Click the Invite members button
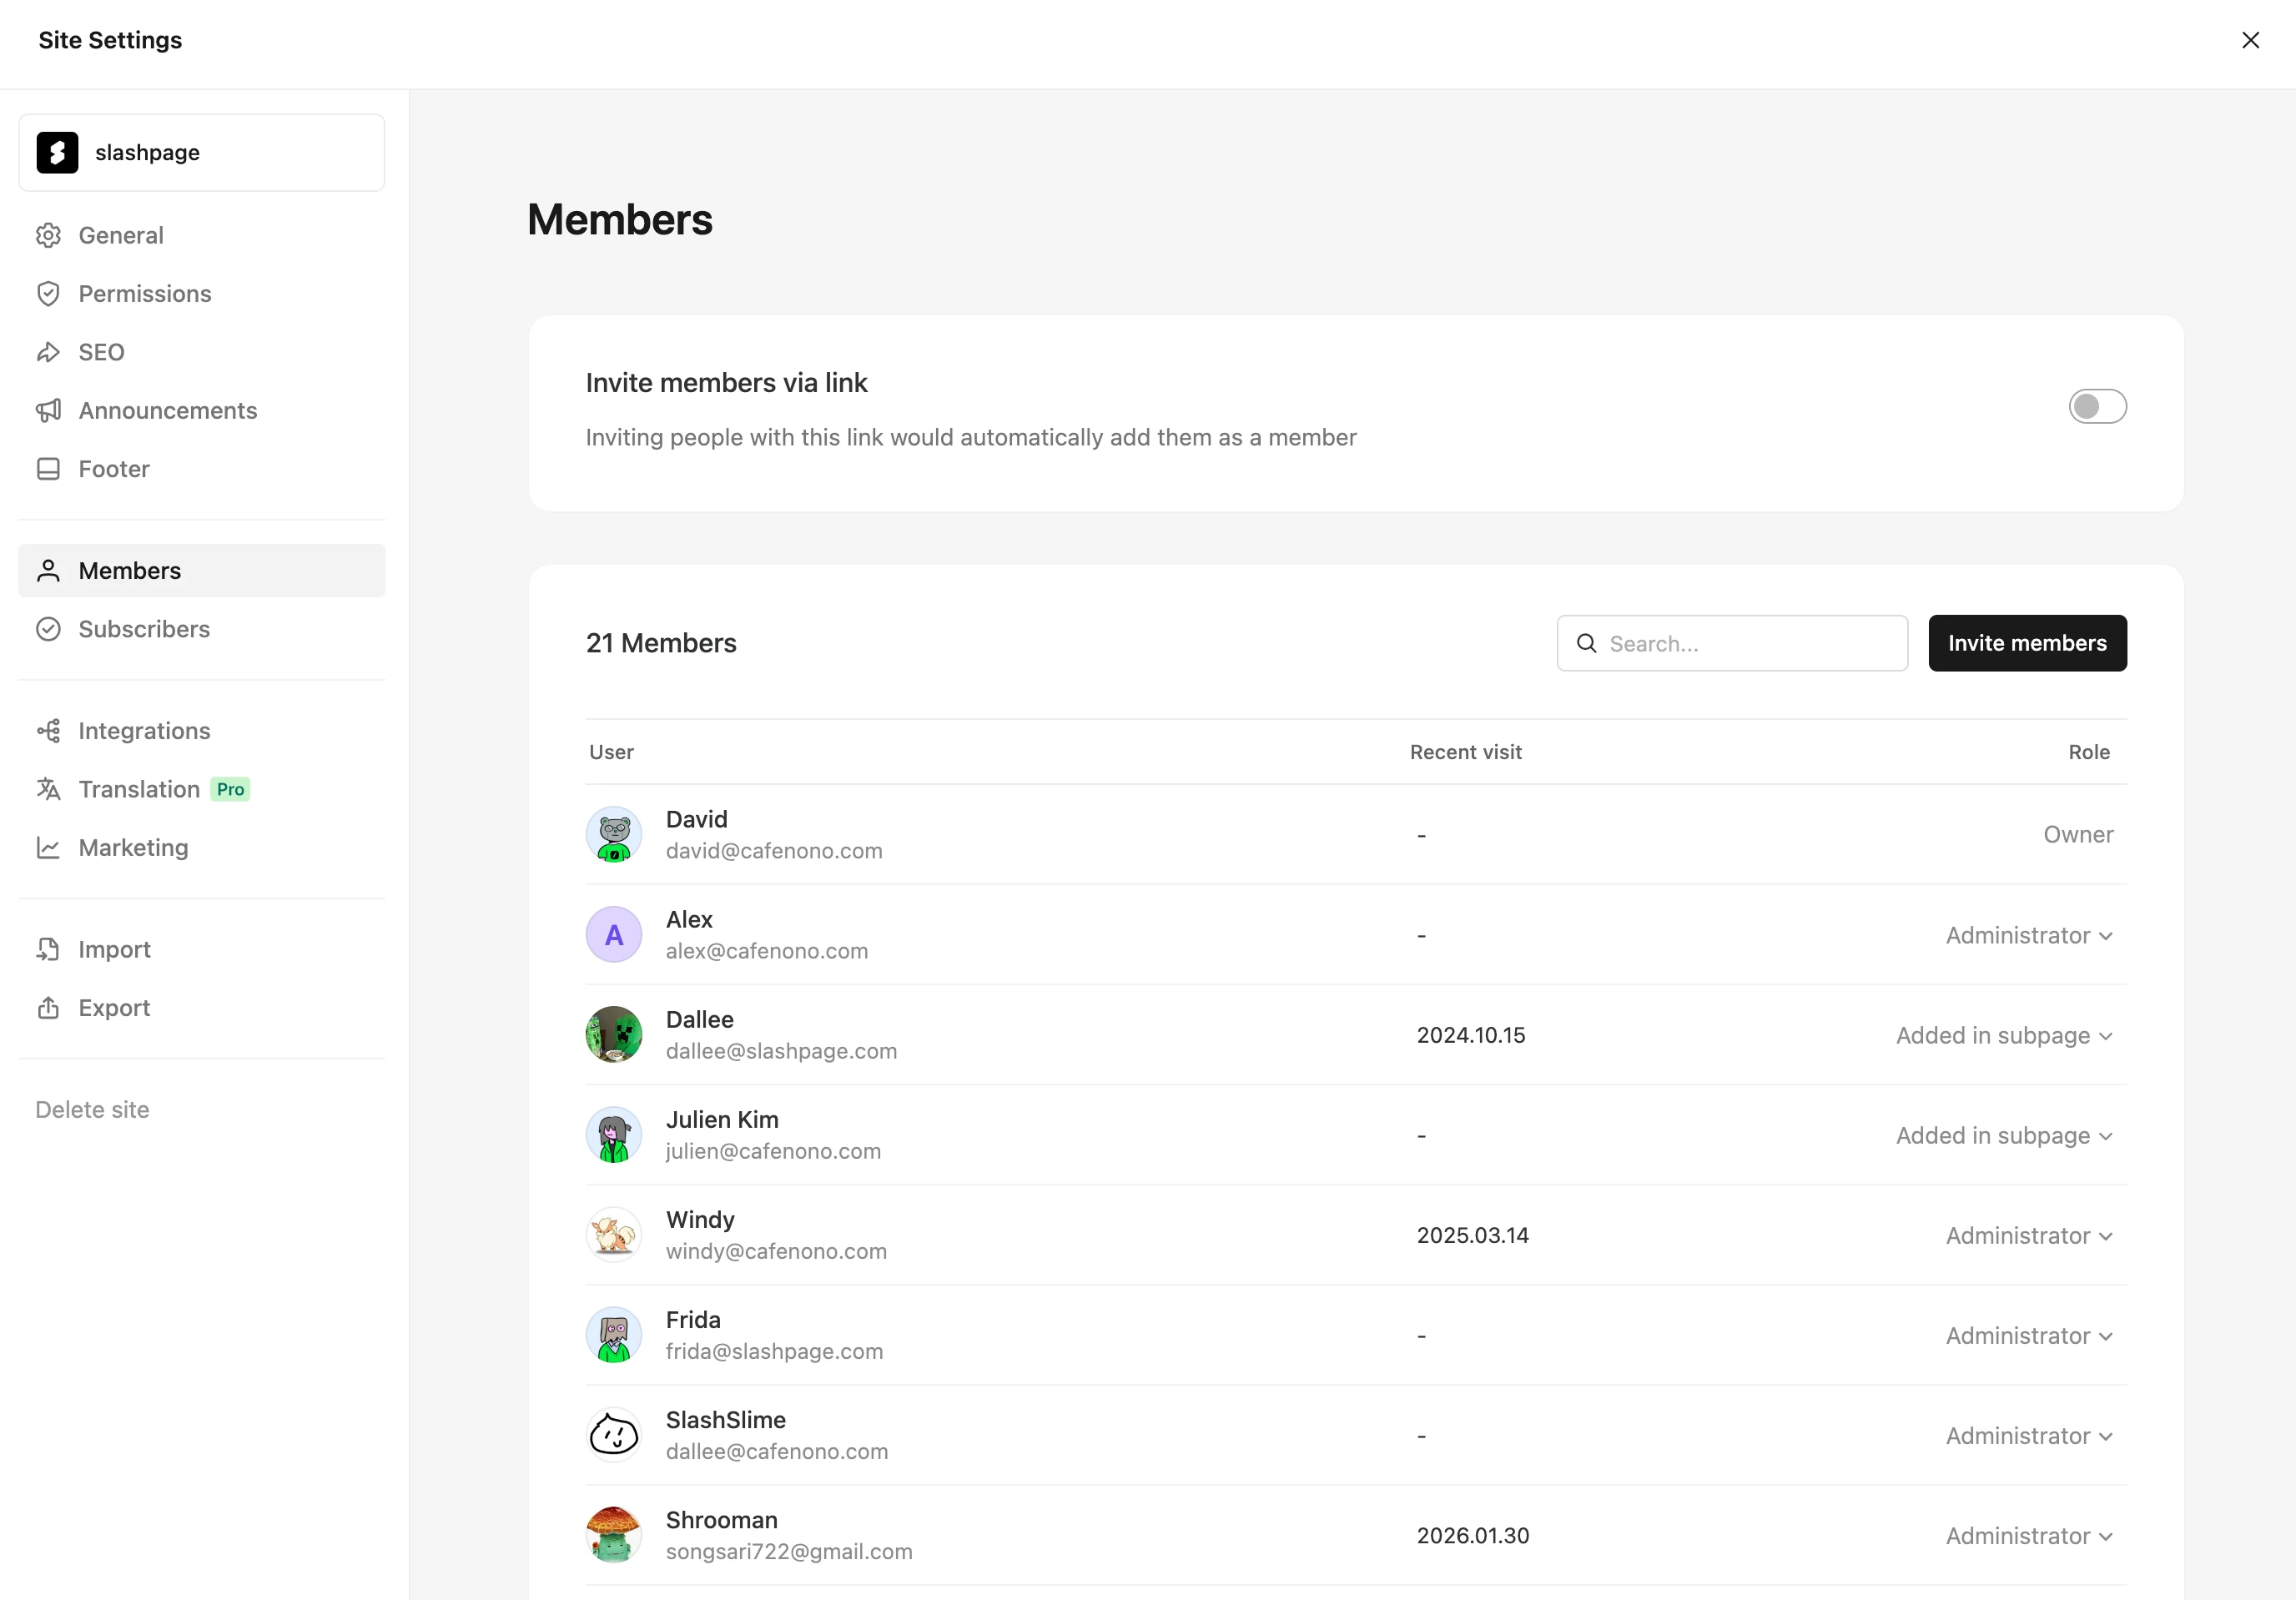The width and height of the screenshot is (2296, 1600). (x=2026, y=643)
